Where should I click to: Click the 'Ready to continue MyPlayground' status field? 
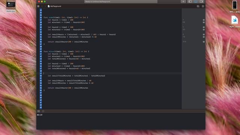tap(121, 1)
